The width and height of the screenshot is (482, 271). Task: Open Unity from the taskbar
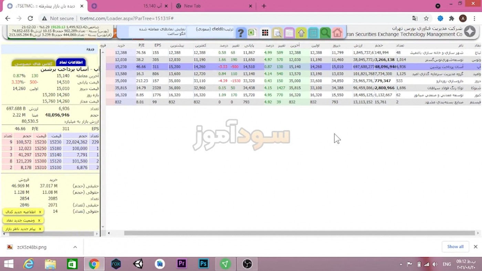pos(138,264)
